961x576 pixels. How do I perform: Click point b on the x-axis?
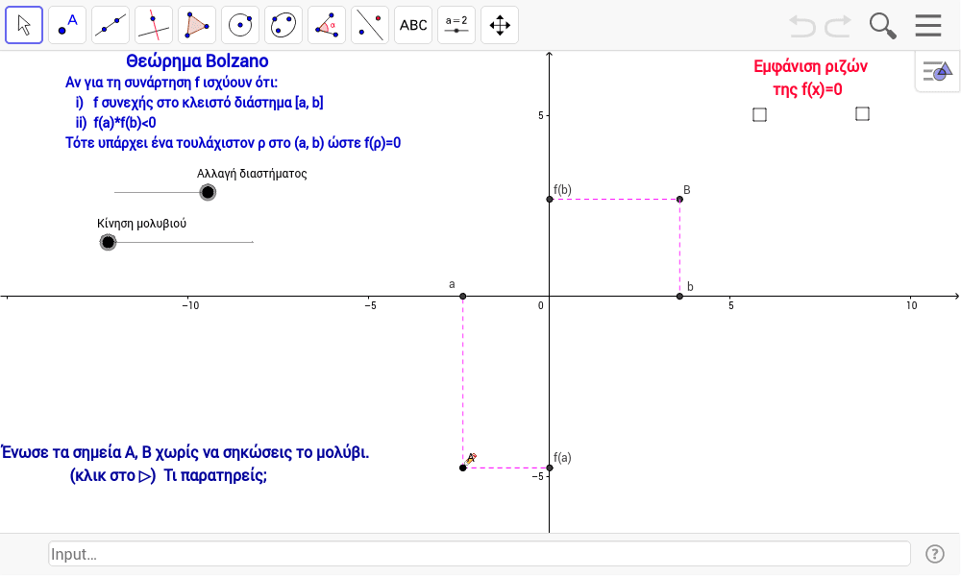click(679, 297)
